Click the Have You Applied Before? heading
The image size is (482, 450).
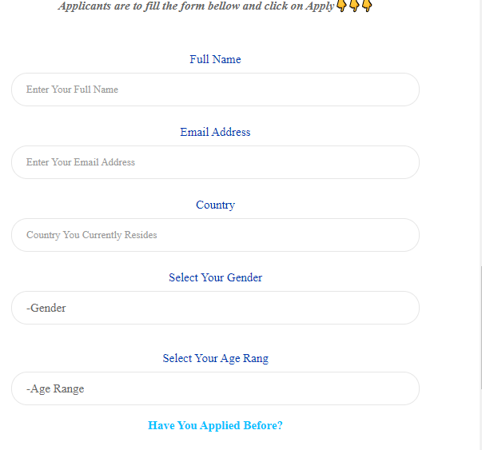point(215,425)
